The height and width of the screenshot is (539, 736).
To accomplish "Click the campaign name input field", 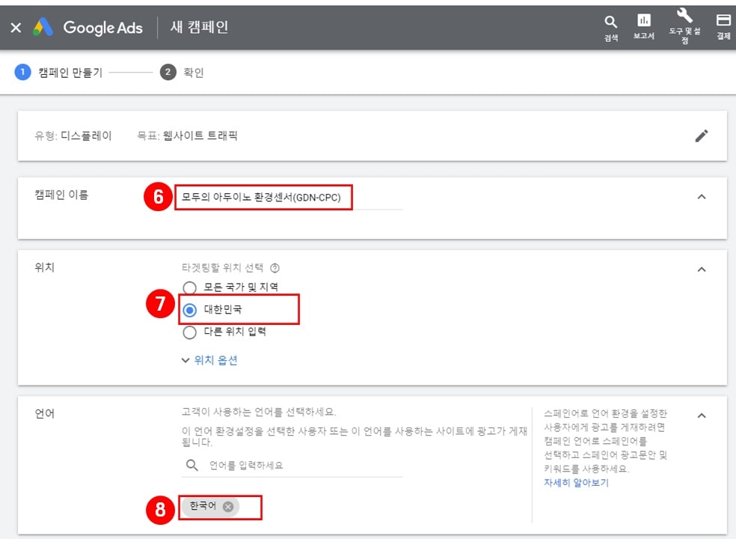I will [266, 197].
